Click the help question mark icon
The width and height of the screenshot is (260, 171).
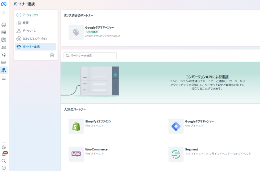pyautogui.click(x=4, y=168)
